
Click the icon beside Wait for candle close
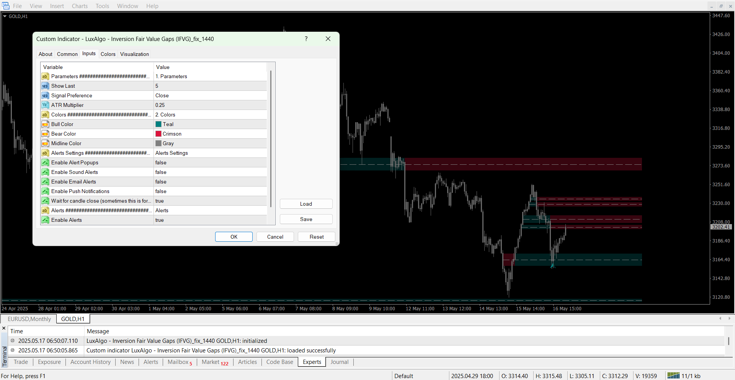45,201
